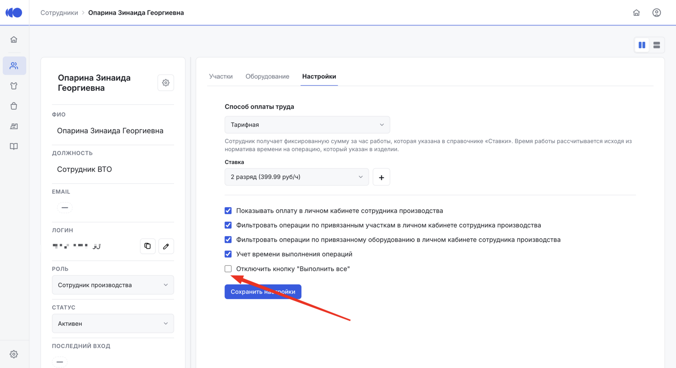The width and height of the screenshot is (676, 368).
Task: Open employee card gear settings
Action: pos(166,83)
